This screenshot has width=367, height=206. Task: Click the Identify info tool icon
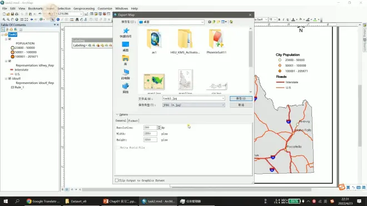[58, 19]
